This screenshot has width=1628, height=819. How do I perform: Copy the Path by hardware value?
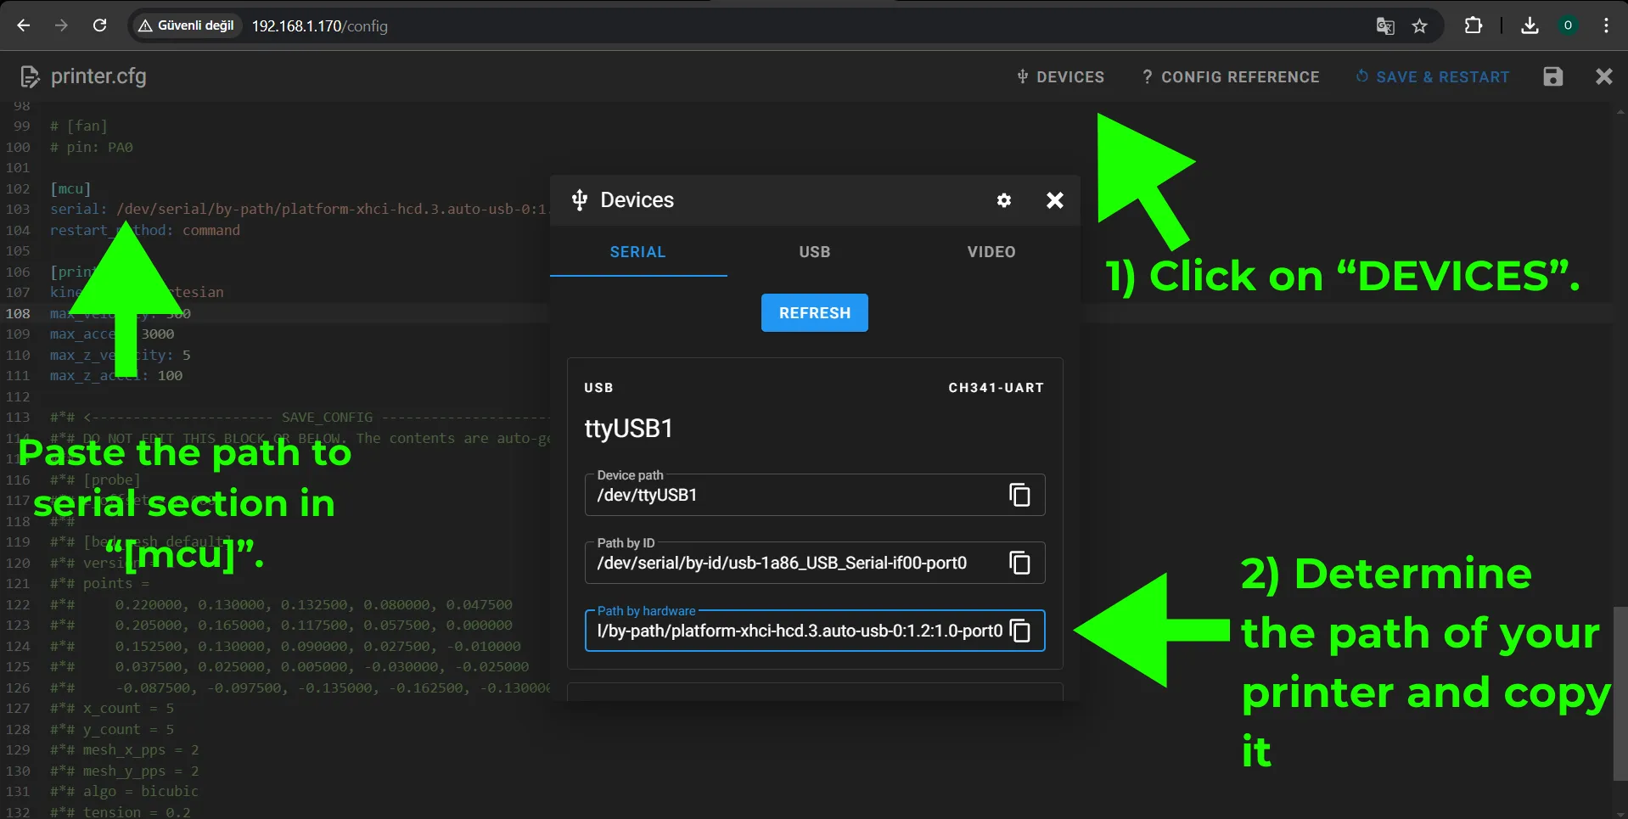click(1019, 631)
